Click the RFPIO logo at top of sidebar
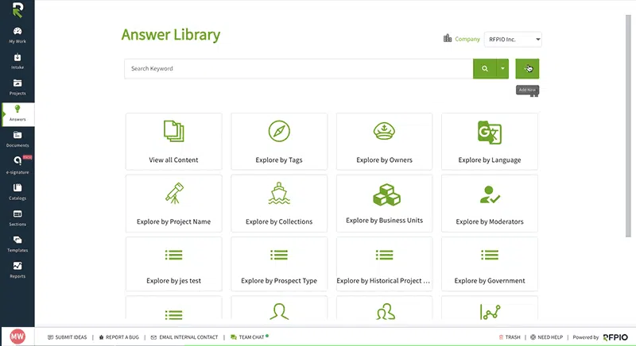 click(17, 10)
